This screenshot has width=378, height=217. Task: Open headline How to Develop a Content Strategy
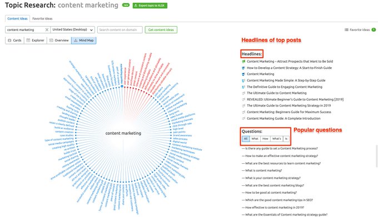coord(289,68)
